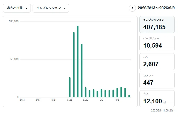Click the date range text 2026/8/13～2026/9/9
Screen dimensions: 179x117
(156, 8)
